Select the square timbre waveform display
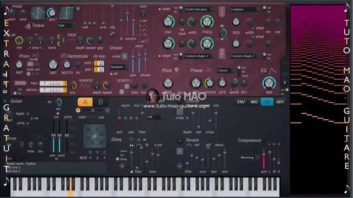The width and height of the screenshot is (353, 198). pos(67,13)
